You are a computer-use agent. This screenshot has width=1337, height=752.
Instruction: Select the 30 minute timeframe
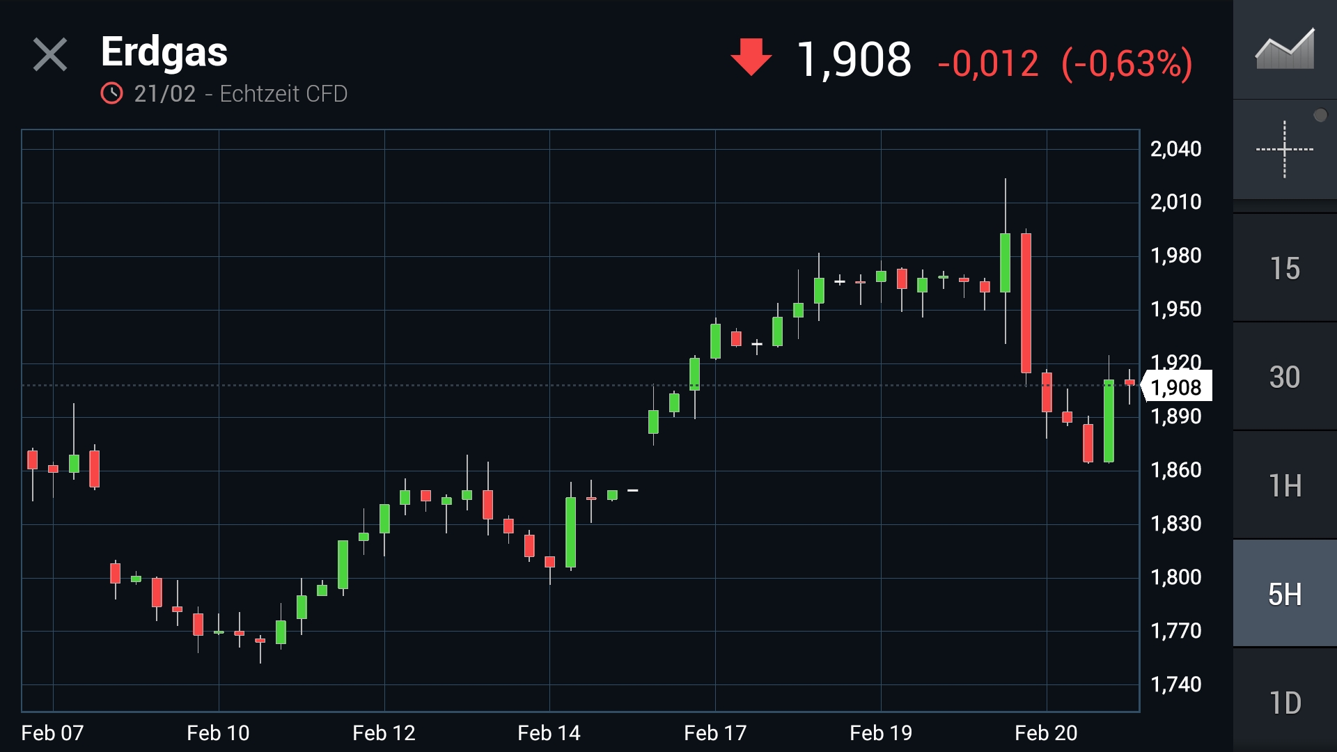point(1284,377)
